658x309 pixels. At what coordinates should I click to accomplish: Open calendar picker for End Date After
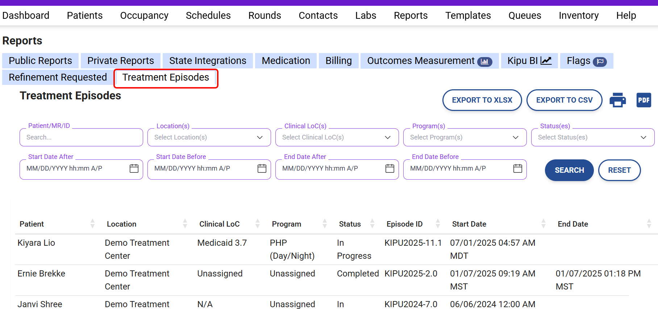click(x=390, y=168)
